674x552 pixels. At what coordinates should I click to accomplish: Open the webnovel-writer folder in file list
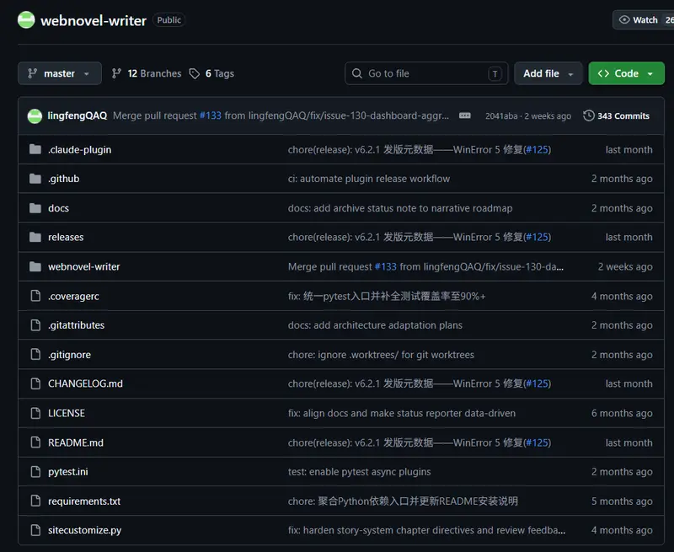point(83,266)
